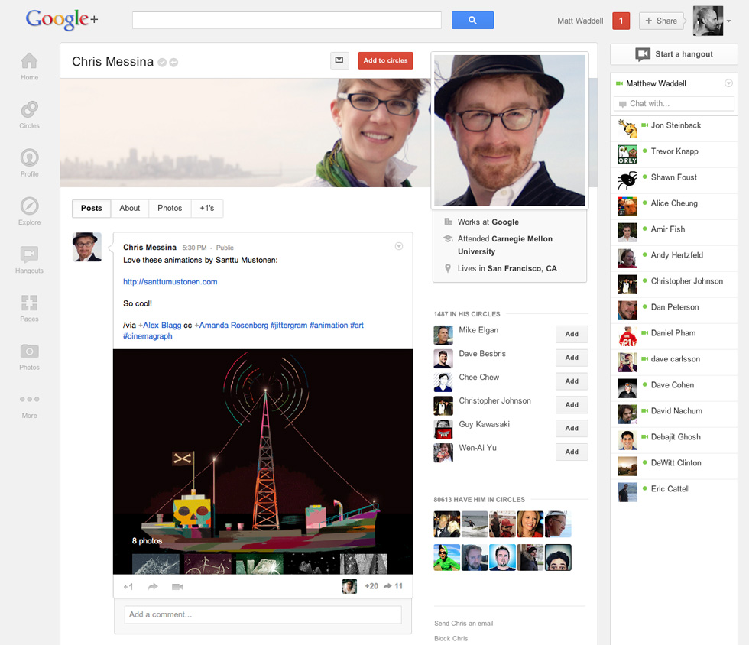Click the envelope message icon

click(x=339, y=60)
